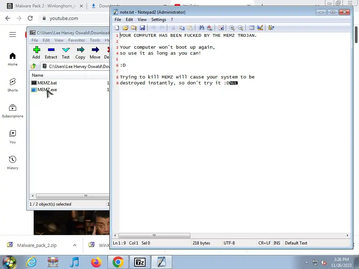
Task: Click CR+LF line ending in status bar
Action: click(264, 243)
